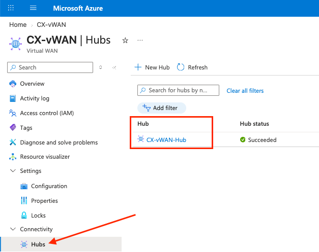Click the Virtual WAN resource icon
The height and width of the screenshot is (252, 319).
tap(15, 44)
